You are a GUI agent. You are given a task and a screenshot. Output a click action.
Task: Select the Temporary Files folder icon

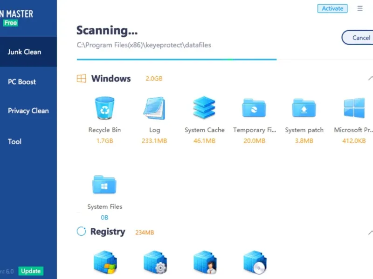point(254,108)
